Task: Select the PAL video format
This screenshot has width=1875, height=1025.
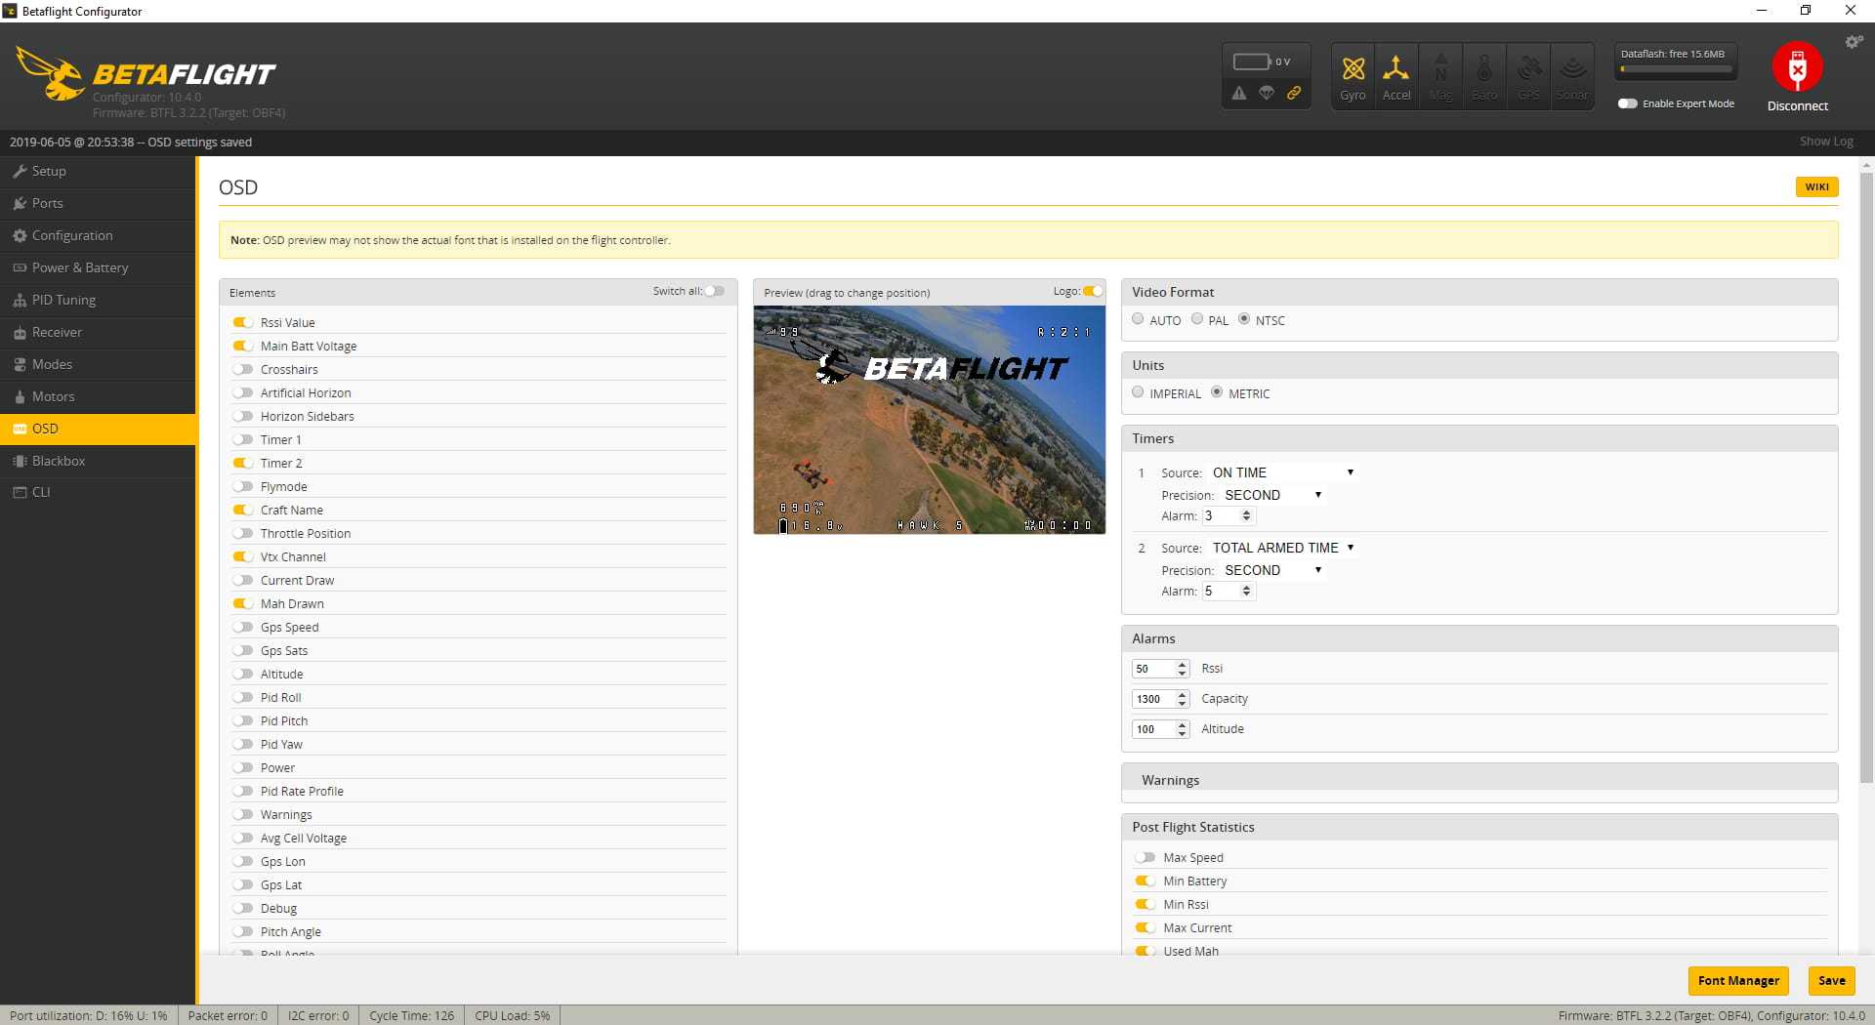Action: tap(1196, 319)
